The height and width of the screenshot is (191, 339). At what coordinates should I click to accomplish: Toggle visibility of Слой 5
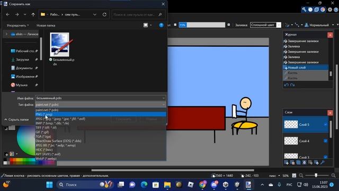coord(325,125)
